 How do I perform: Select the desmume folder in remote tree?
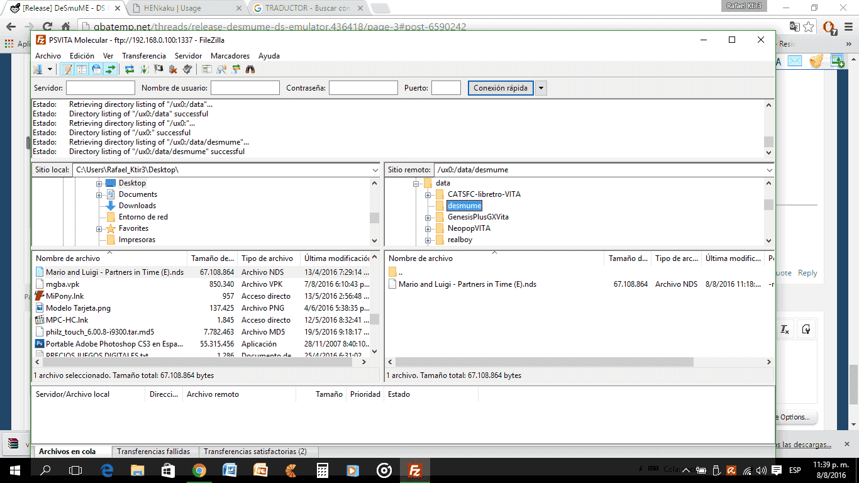465,206
